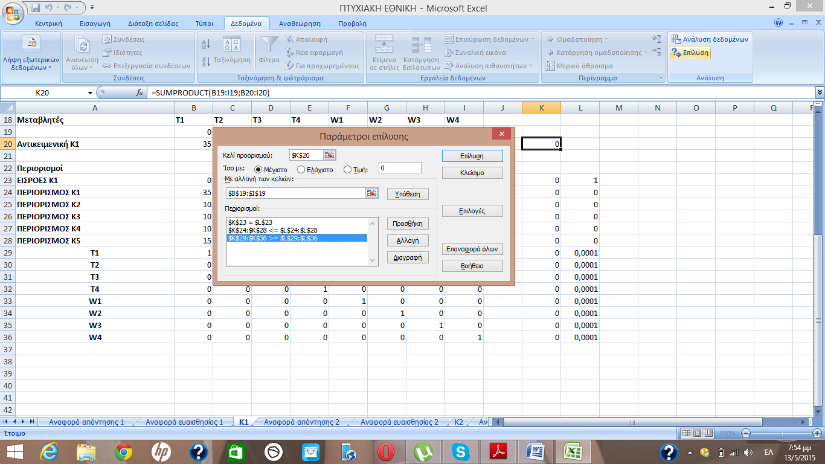Toggle the Φίλτρο filter funnel
This screenshot has height=464, width=825.
[x=269, y=50]
